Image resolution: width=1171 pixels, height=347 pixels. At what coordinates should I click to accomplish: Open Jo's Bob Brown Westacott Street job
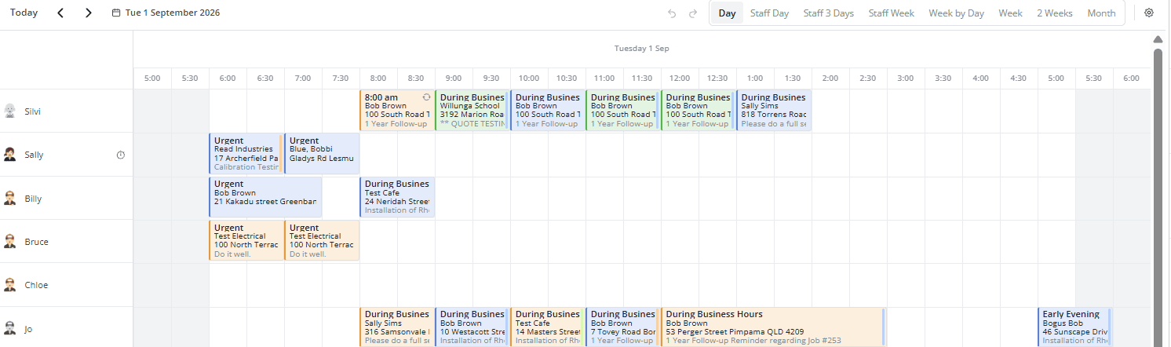click(x=472, y=327)
